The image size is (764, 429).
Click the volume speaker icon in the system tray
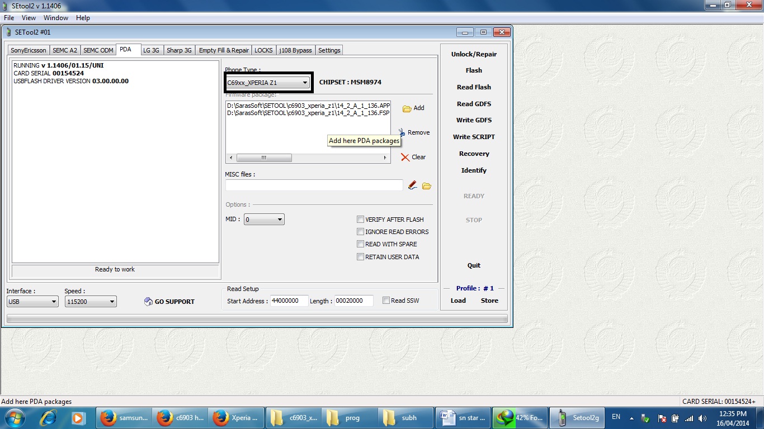(x=702, y=418)
